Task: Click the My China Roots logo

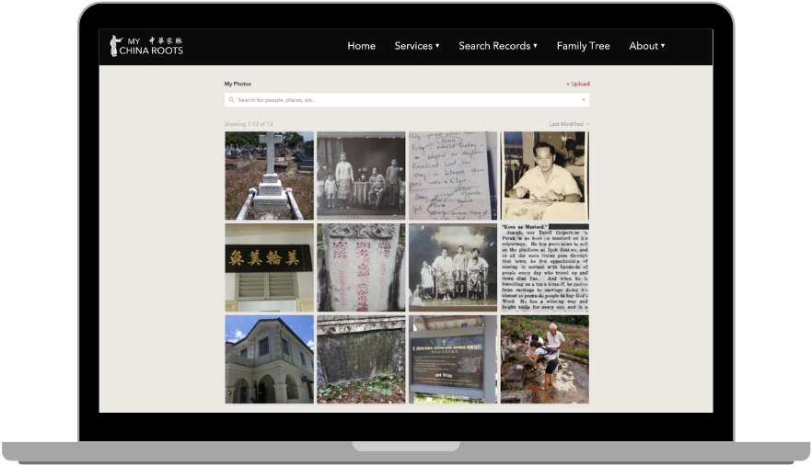Action: 146,46
